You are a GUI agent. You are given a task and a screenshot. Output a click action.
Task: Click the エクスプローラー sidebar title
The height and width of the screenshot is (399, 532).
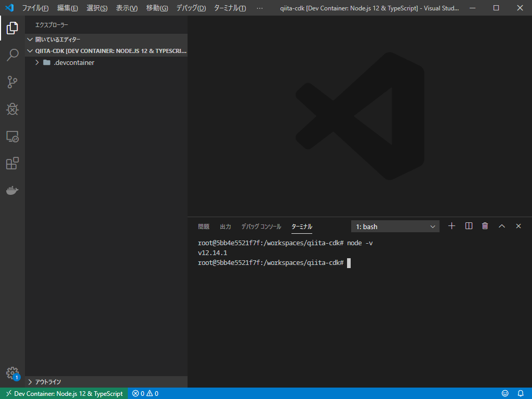tap(51, 25)
